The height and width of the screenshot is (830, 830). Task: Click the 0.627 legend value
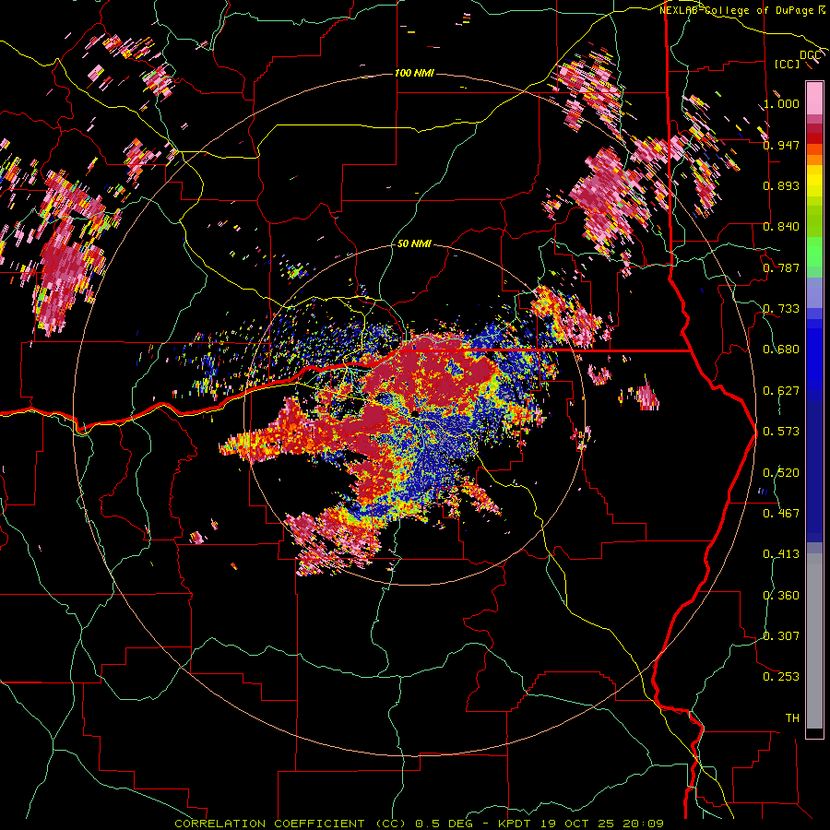coord(781,391)
